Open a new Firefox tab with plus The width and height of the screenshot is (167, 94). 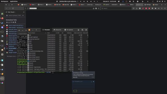[162, 5]
